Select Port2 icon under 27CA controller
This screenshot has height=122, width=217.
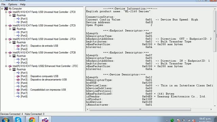pos(18,49)
